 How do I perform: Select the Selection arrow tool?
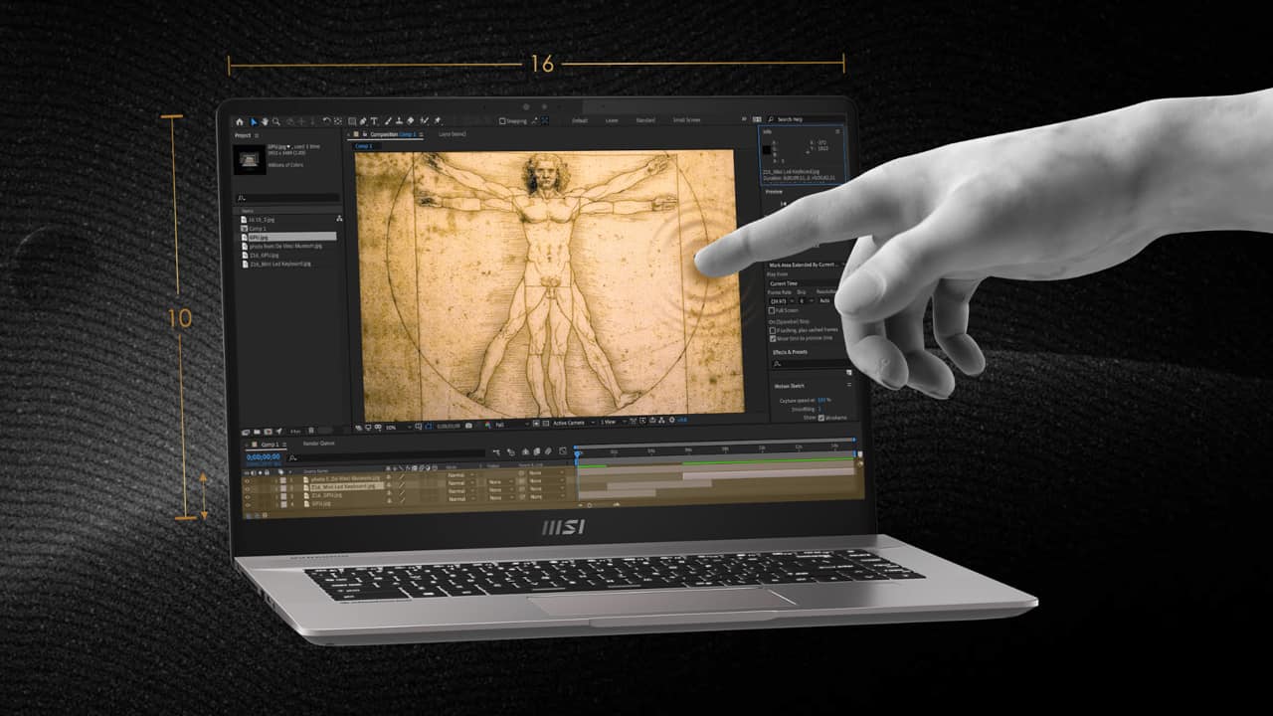click(x=254, y=121)
